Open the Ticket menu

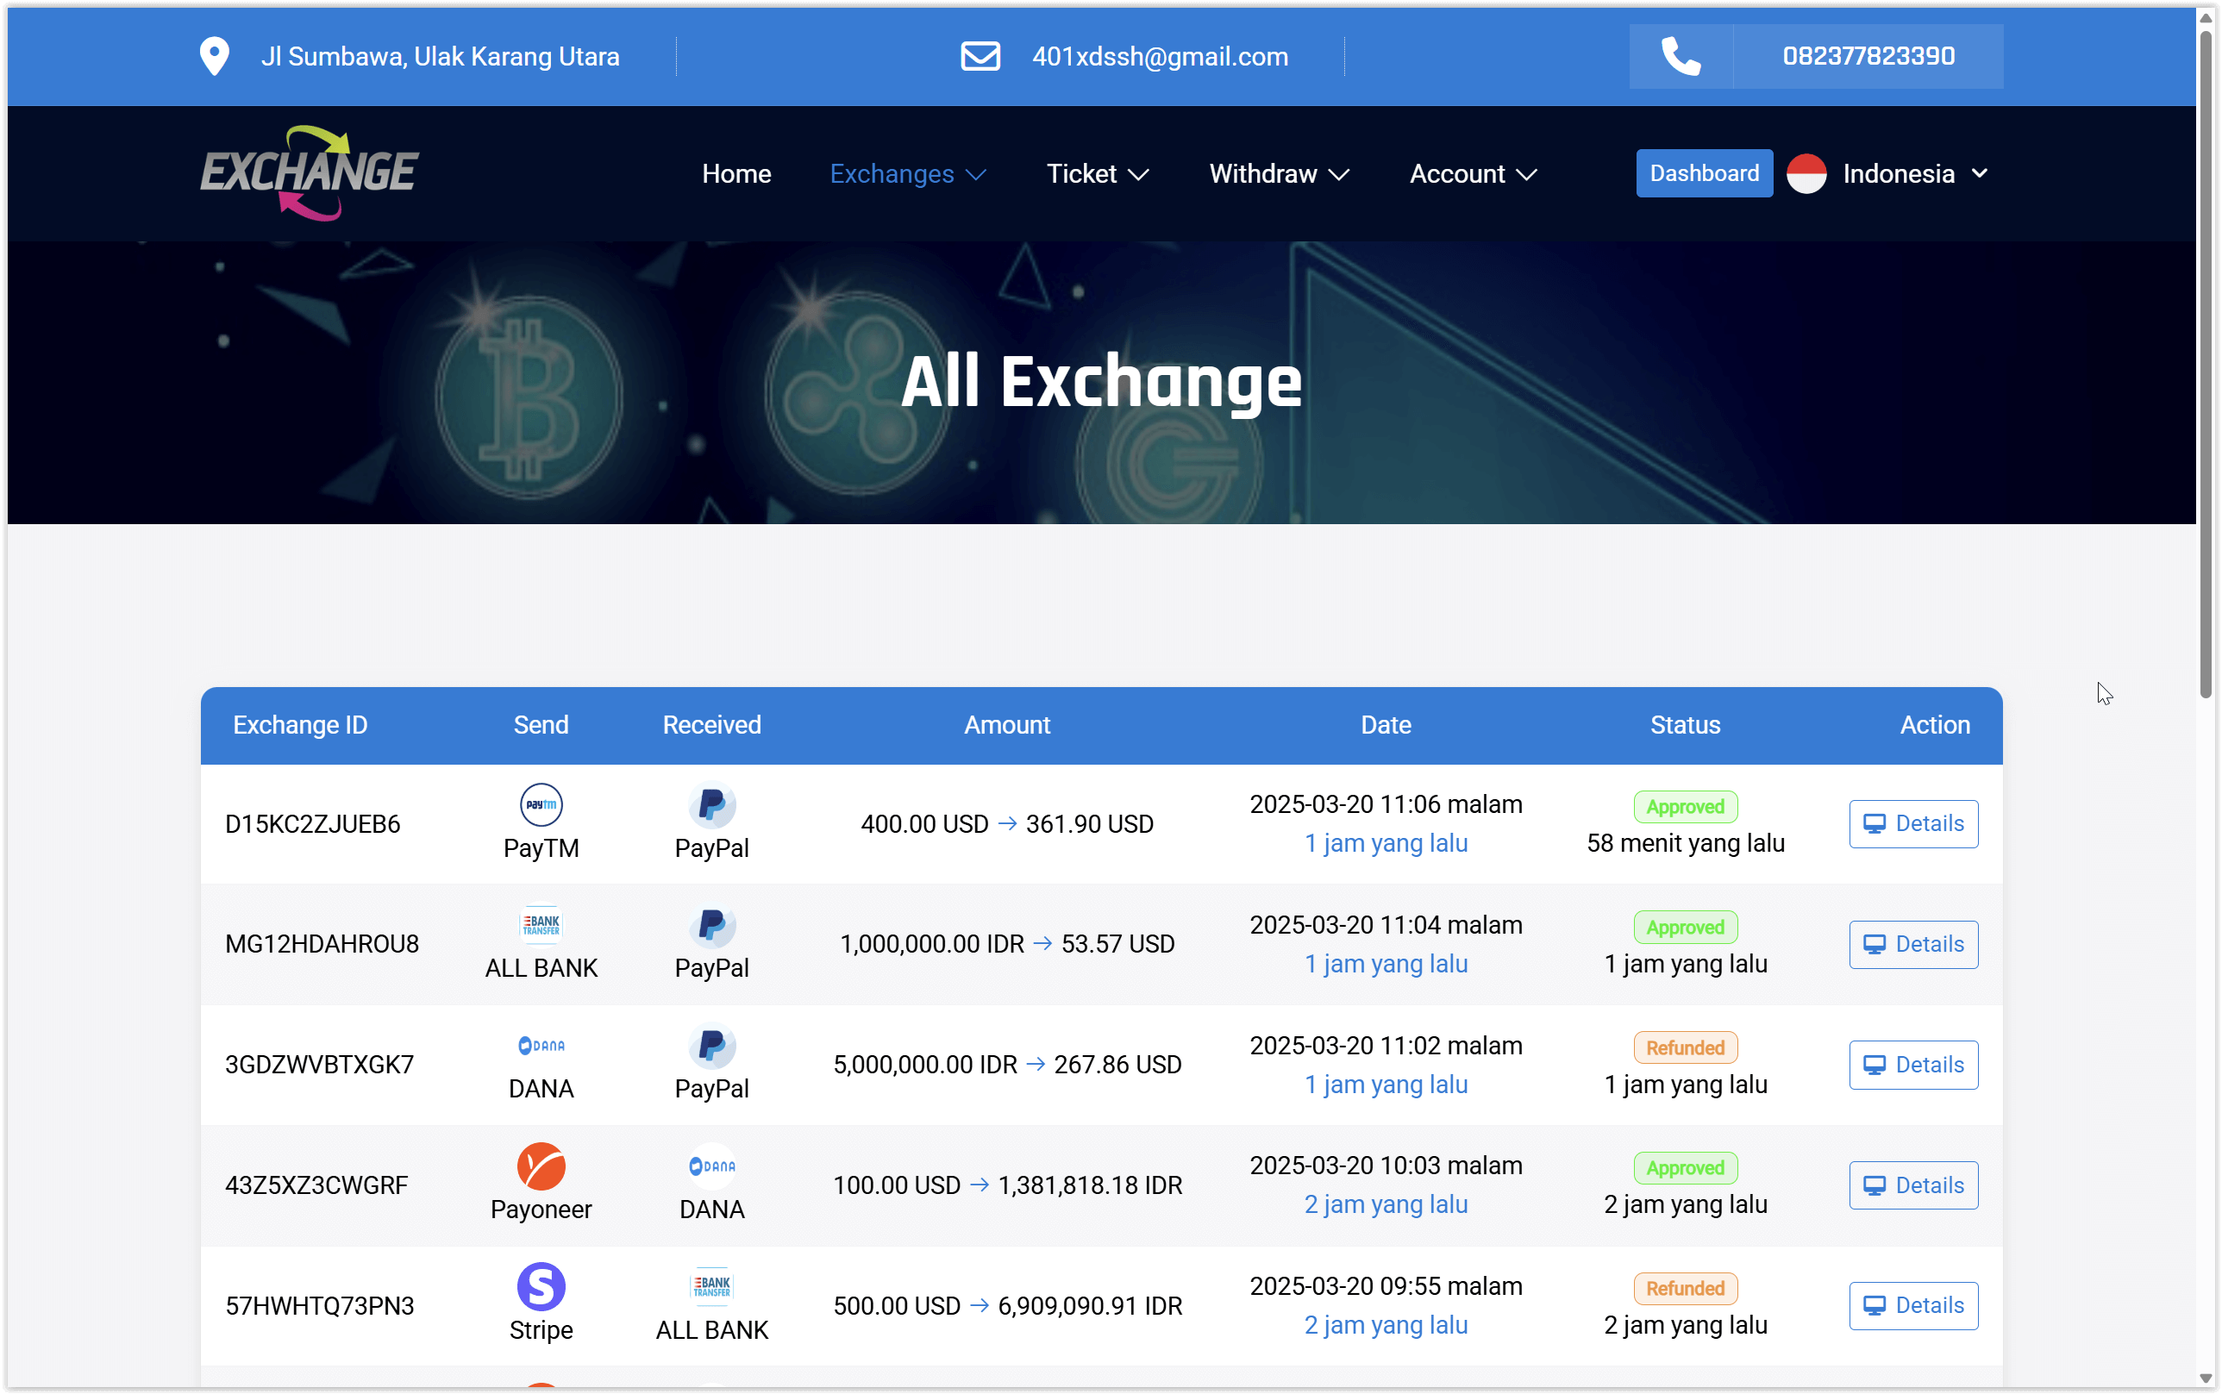tap(1097, 173)
